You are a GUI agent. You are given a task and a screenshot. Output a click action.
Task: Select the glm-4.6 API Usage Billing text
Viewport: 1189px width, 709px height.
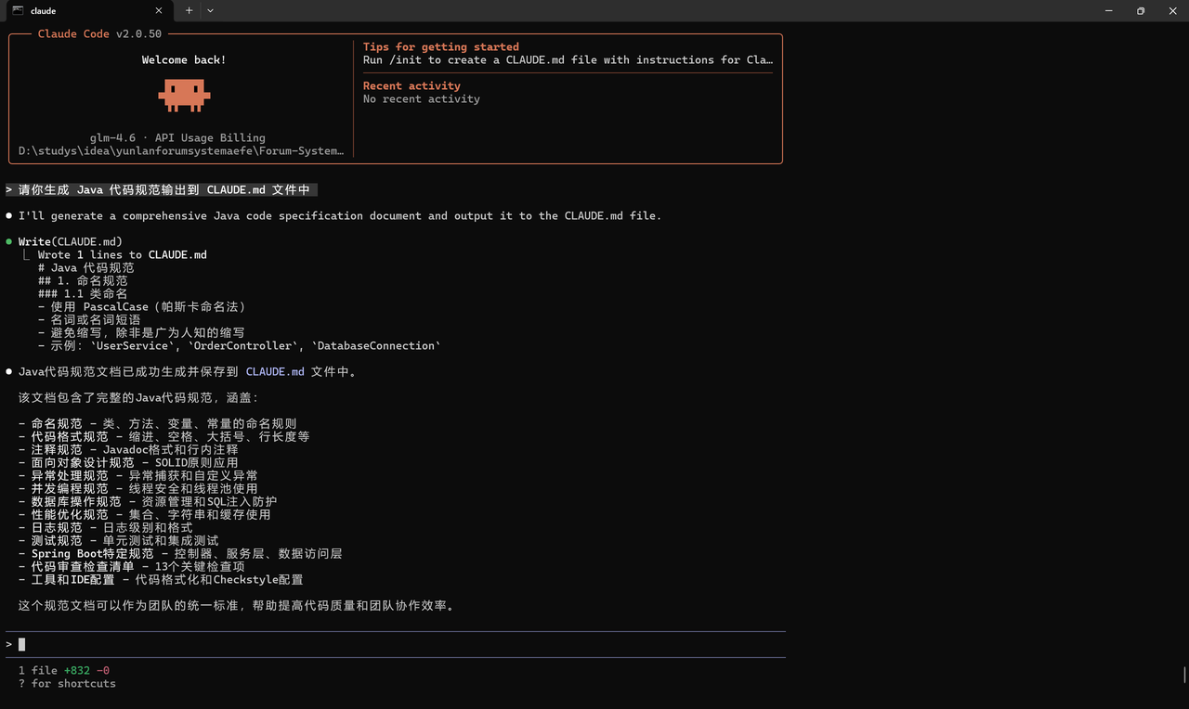point(183,136)
